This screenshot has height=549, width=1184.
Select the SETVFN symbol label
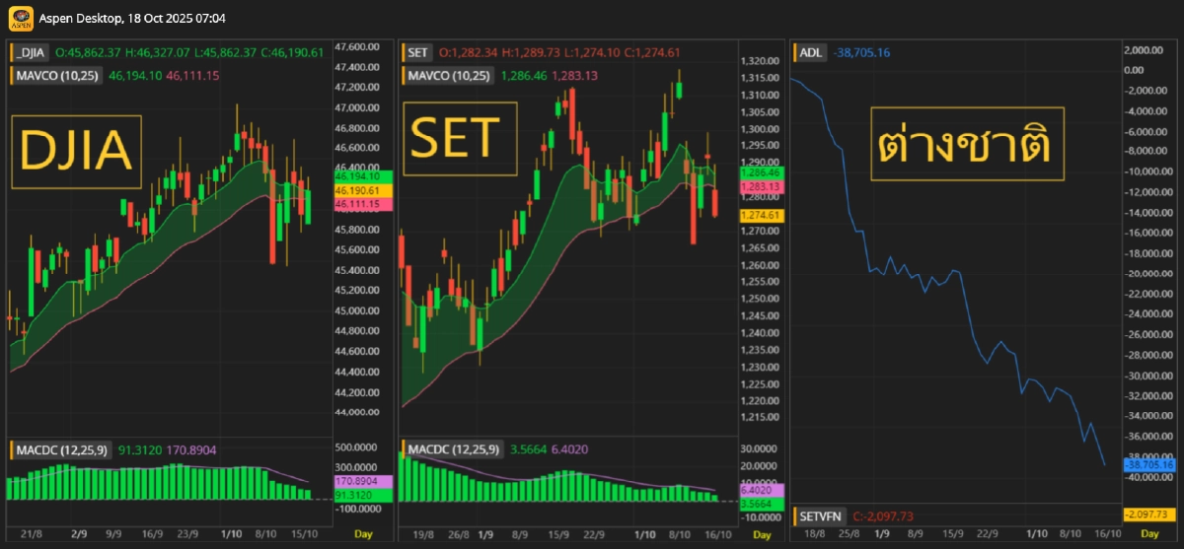click(821, 515)
